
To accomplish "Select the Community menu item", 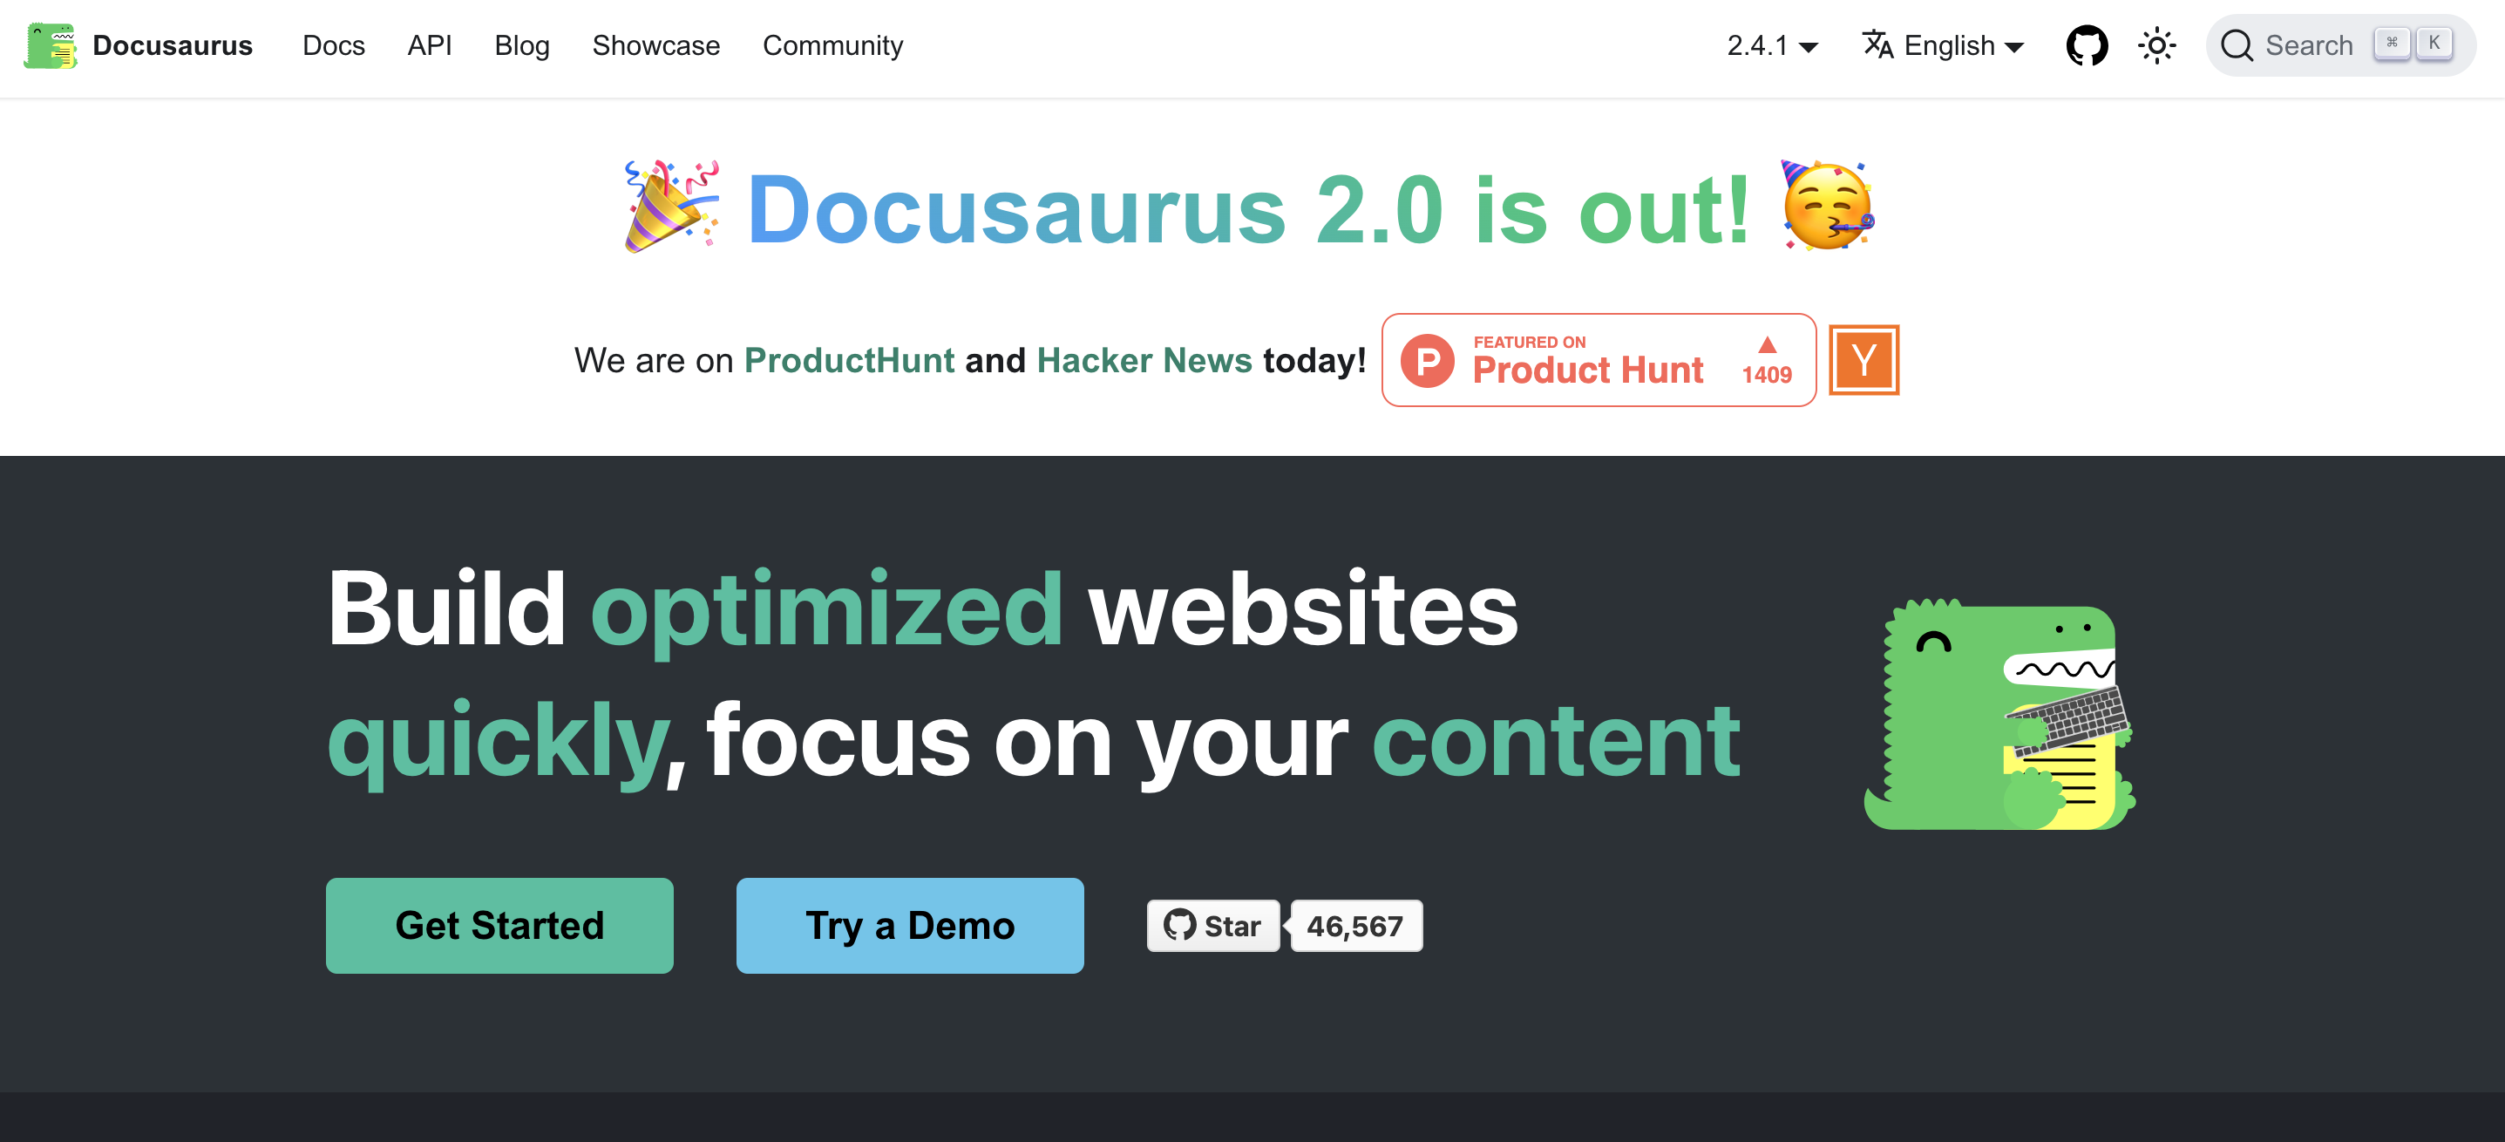I will (832, 44).
